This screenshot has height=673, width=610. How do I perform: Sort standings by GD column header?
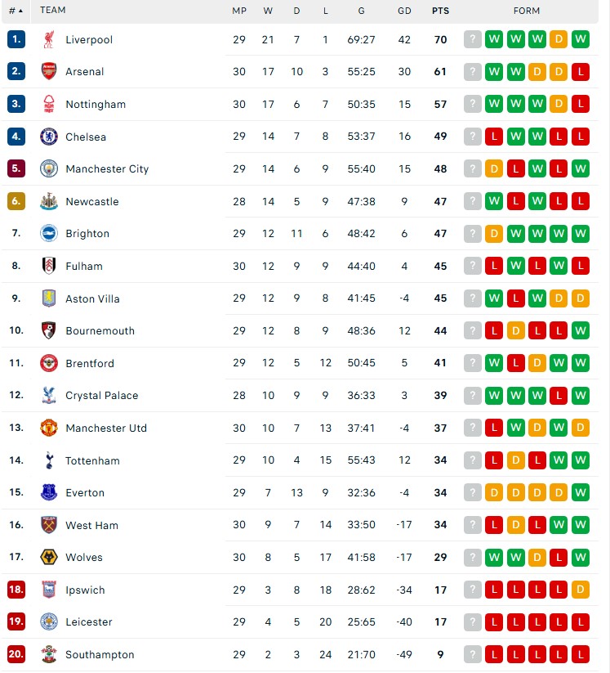(x=404, y=11)
